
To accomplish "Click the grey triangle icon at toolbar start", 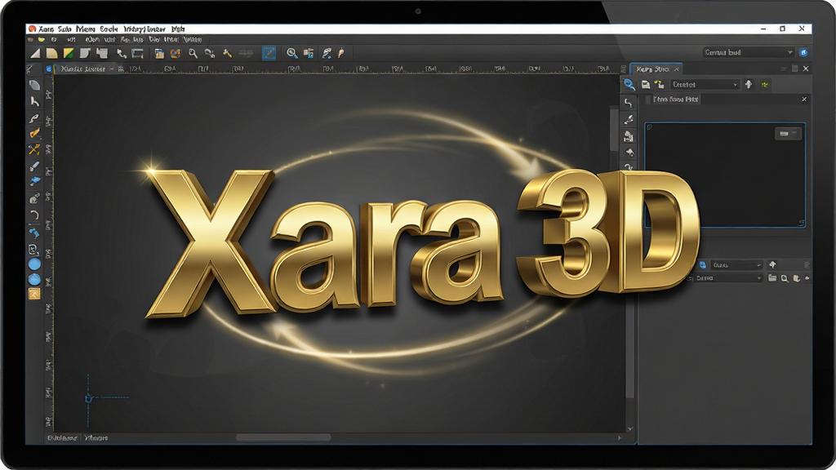I will pyautogui.click(x=34, y=53).
